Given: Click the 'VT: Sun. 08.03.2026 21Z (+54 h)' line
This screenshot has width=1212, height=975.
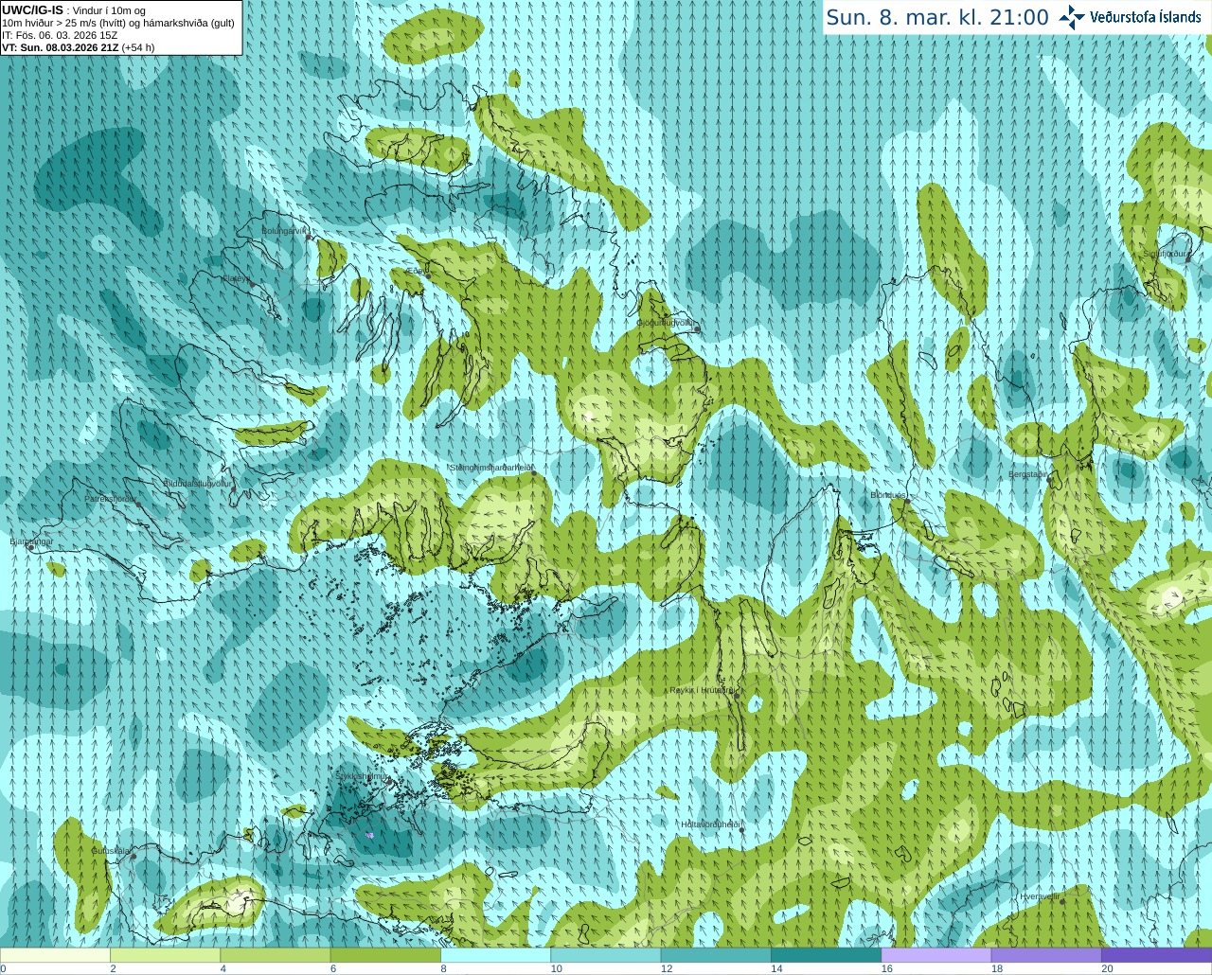Looking at the screenshot, I should pos(79,47).
